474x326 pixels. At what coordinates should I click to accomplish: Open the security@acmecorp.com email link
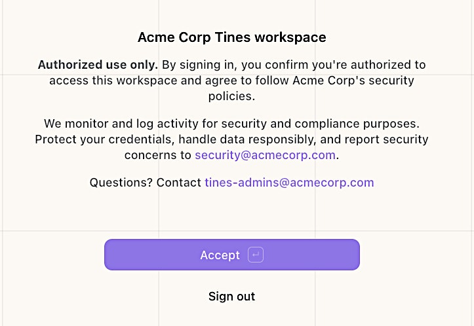tap(265, 155)
